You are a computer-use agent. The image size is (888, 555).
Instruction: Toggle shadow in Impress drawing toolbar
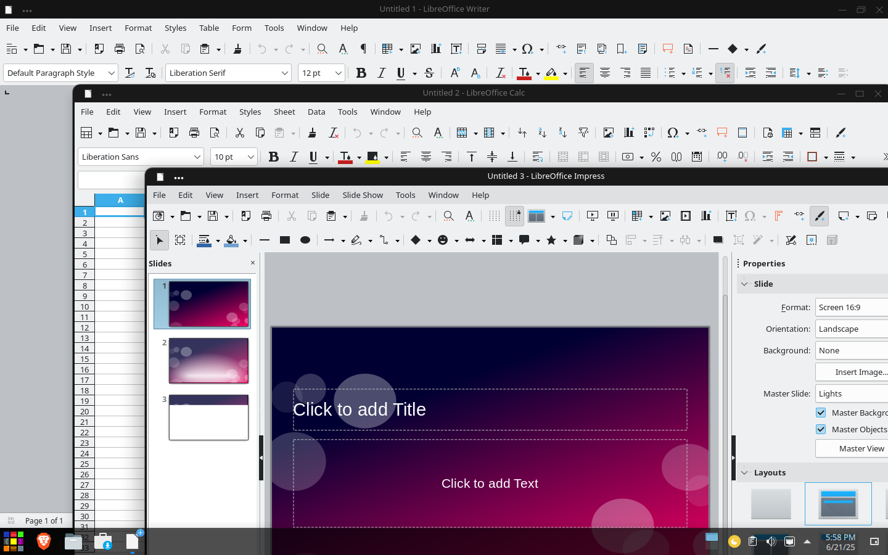(x=718, y=240)
